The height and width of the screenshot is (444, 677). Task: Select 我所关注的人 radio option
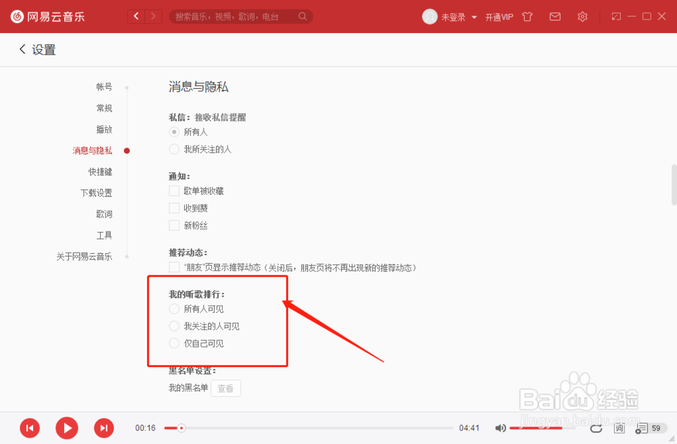point(174,150)
